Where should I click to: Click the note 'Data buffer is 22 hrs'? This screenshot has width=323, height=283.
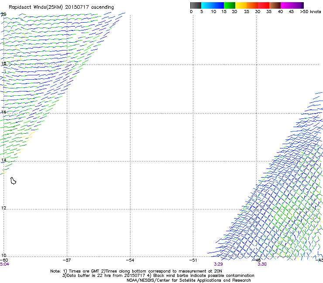(x=89, y=276)
